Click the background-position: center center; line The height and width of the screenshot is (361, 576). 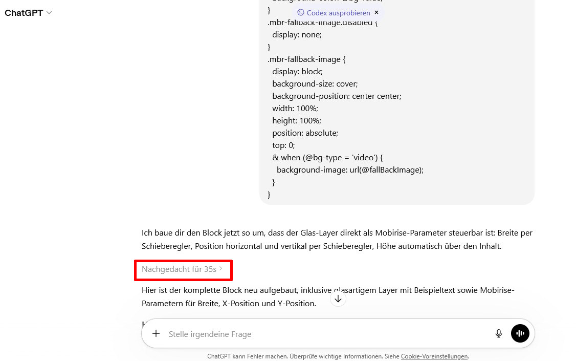[337, 96]
